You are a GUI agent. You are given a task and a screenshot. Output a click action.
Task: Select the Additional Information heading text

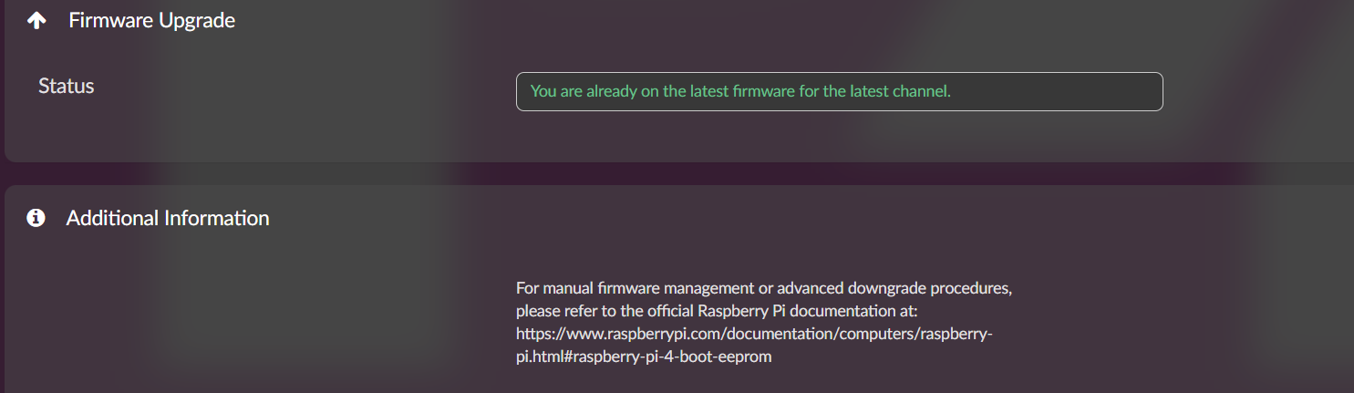[x=168, y=218]
